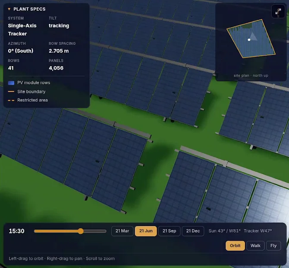Click the site plan · north up caption
Screen dimensions: 289x268
click(x=251, y=76)
